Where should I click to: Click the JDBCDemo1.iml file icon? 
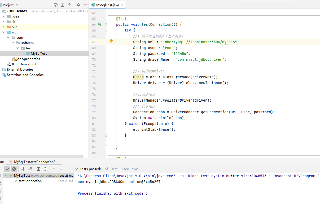(x=9, y=64)
